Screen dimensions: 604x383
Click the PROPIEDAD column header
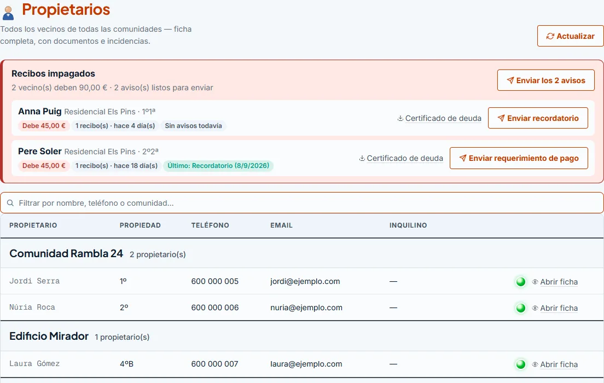click(140, 225)
